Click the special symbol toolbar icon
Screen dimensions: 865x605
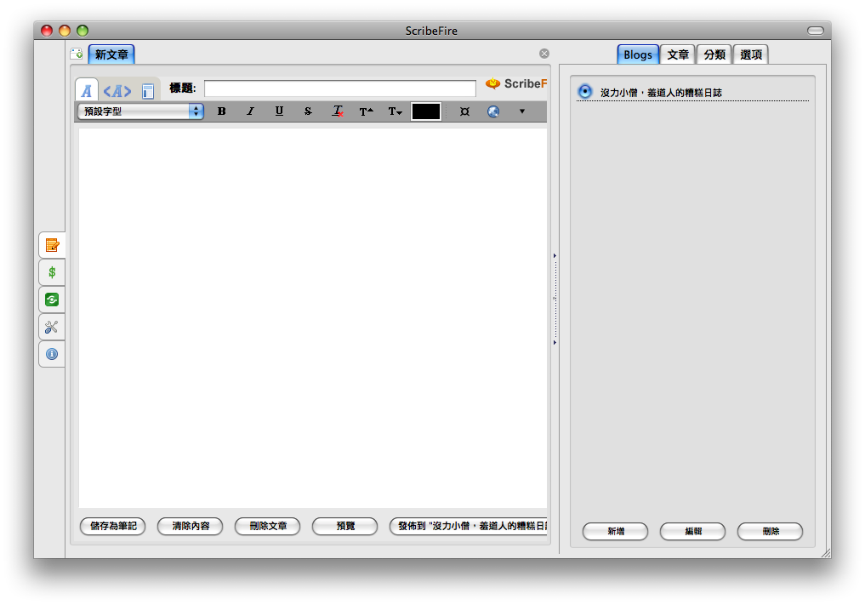(464, 111)
